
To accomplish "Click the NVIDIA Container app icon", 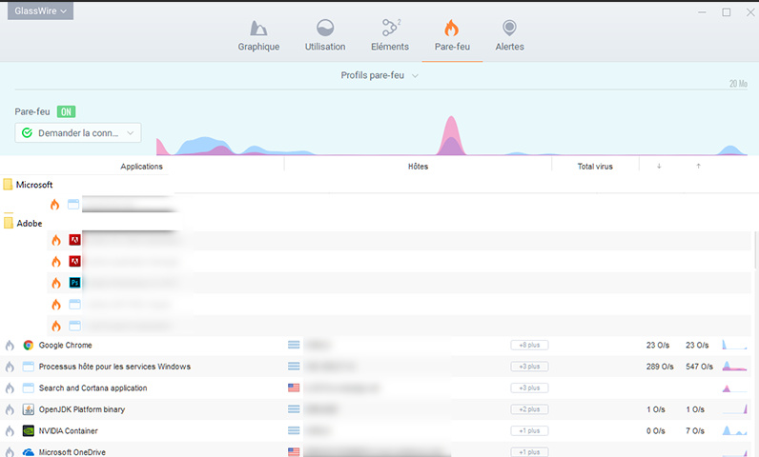I will coord(29,430).
